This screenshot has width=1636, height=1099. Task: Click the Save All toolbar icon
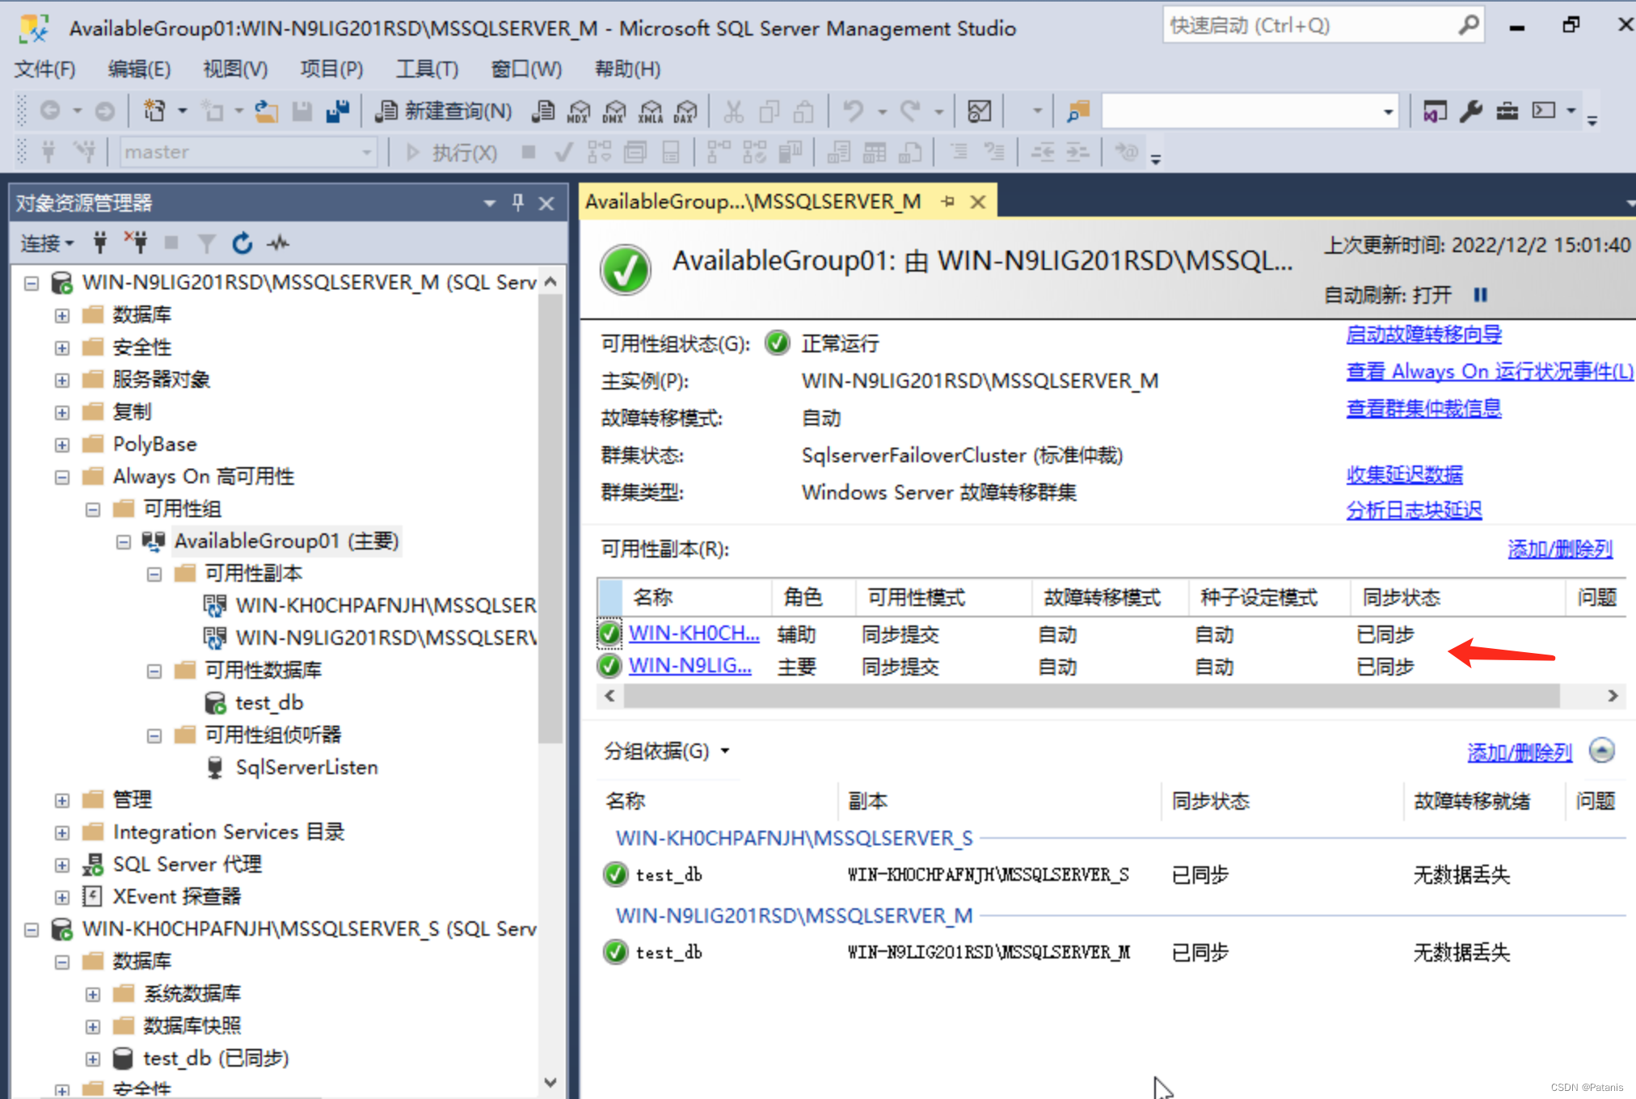pos(337,111)
